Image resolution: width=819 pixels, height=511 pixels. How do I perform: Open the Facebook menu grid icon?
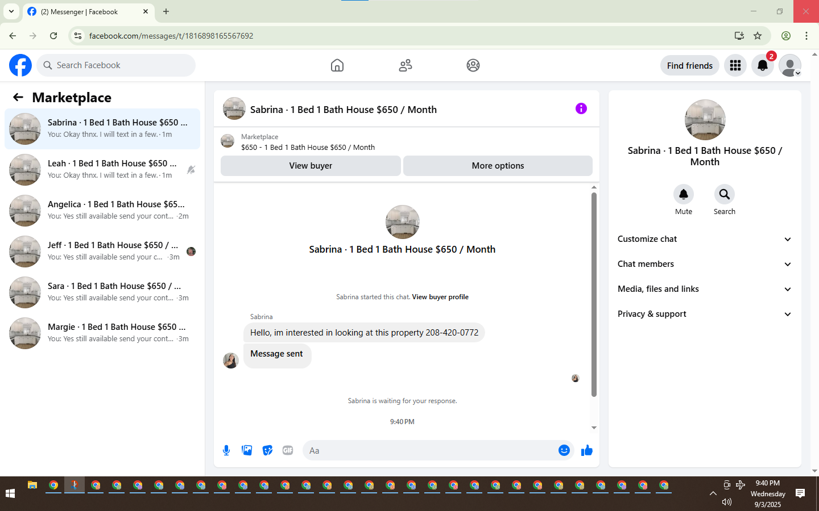735,65
